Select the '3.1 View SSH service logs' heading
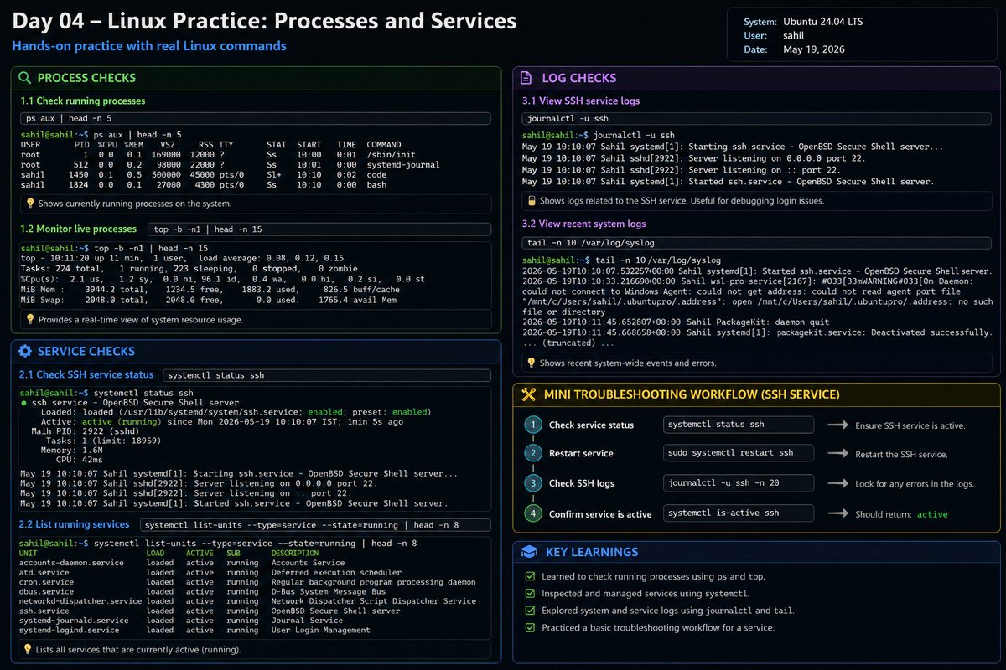The width and height of the screenshot is (1006, 670). (581, 100)
